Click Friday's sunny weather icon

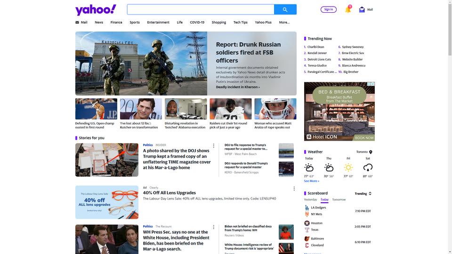348,167
